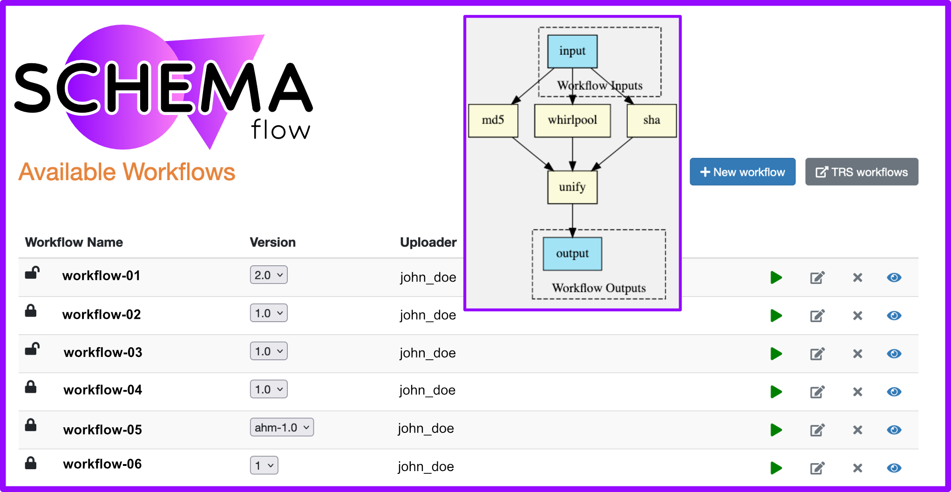The image size is (951, 492).
Task: Click the workflow diagram preview image
Action: (x=572, y=163)
